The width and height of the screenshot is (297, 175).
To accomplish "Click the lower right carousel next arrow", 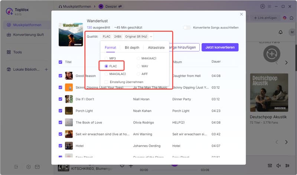I will click(286, 142).
